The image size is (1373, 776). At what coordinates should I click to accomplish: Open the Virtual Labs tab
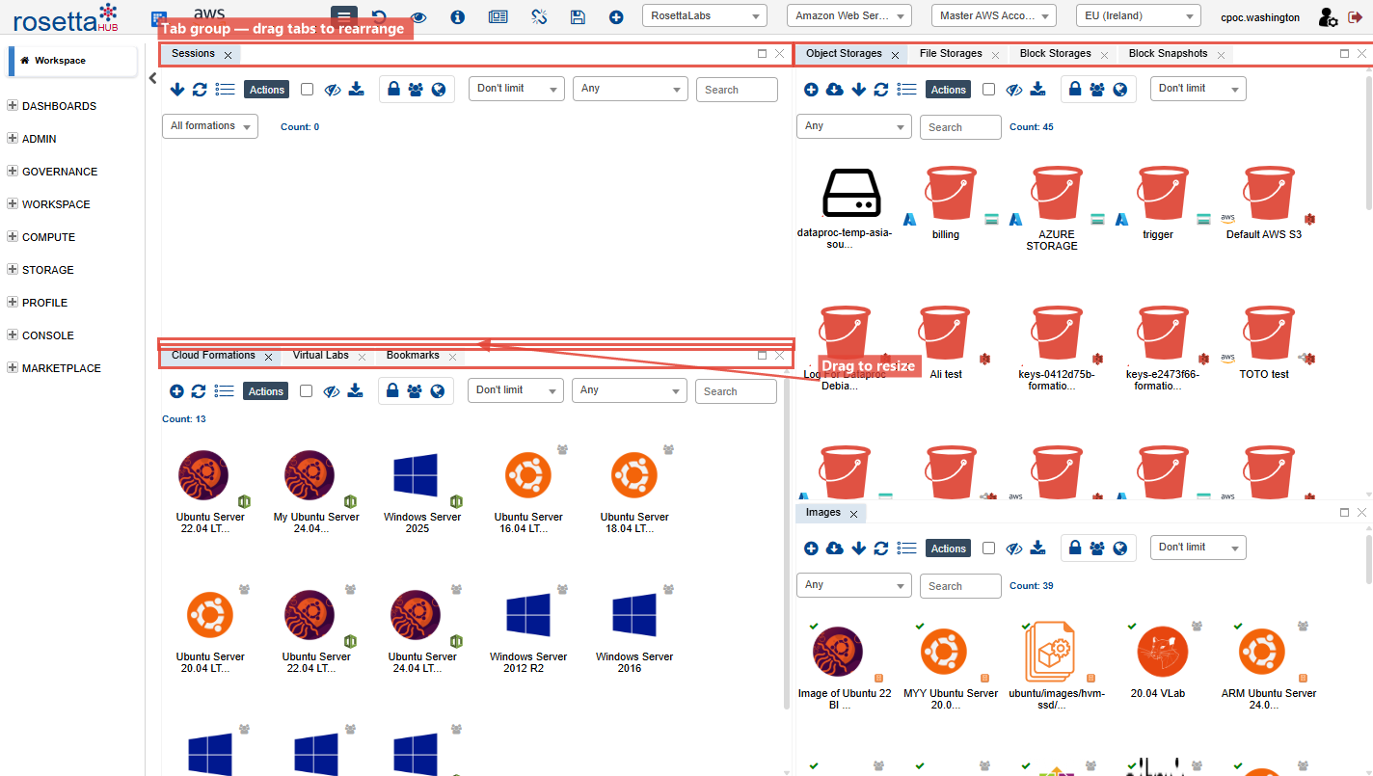pos(320,356)
